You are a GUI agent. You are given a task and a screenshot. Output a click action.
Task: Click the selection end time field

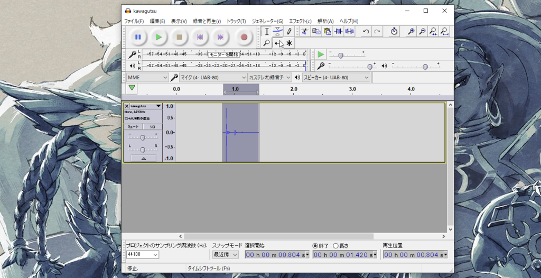346,255
